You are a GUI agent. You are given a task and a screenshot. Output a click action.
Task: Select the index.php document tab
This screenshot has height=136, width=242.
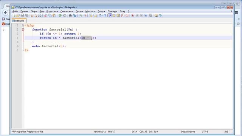point(19,21)
